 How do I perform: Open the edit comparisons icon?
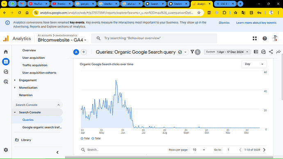click(256, 52)
